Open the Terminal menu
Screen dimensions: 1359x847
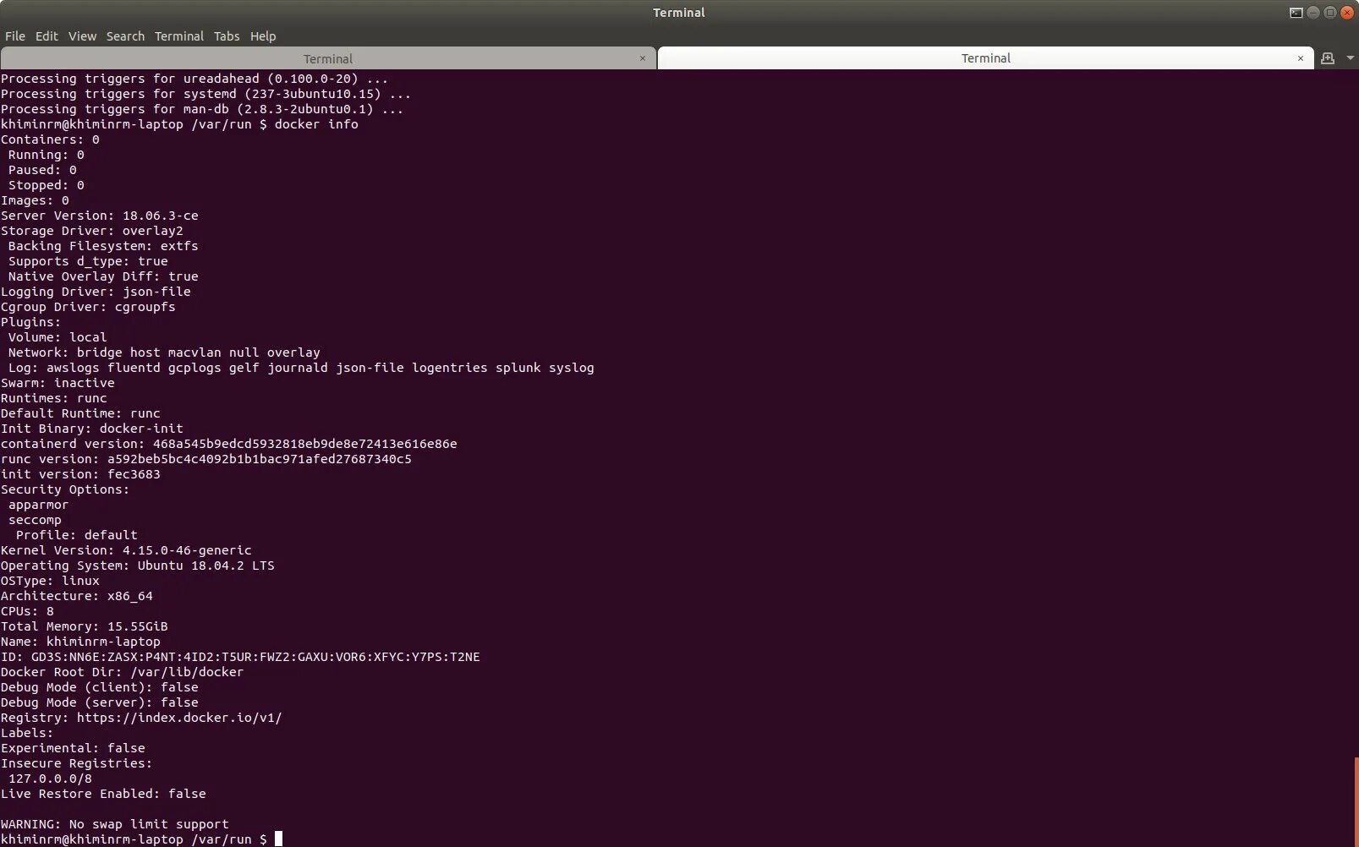(179, 36)
